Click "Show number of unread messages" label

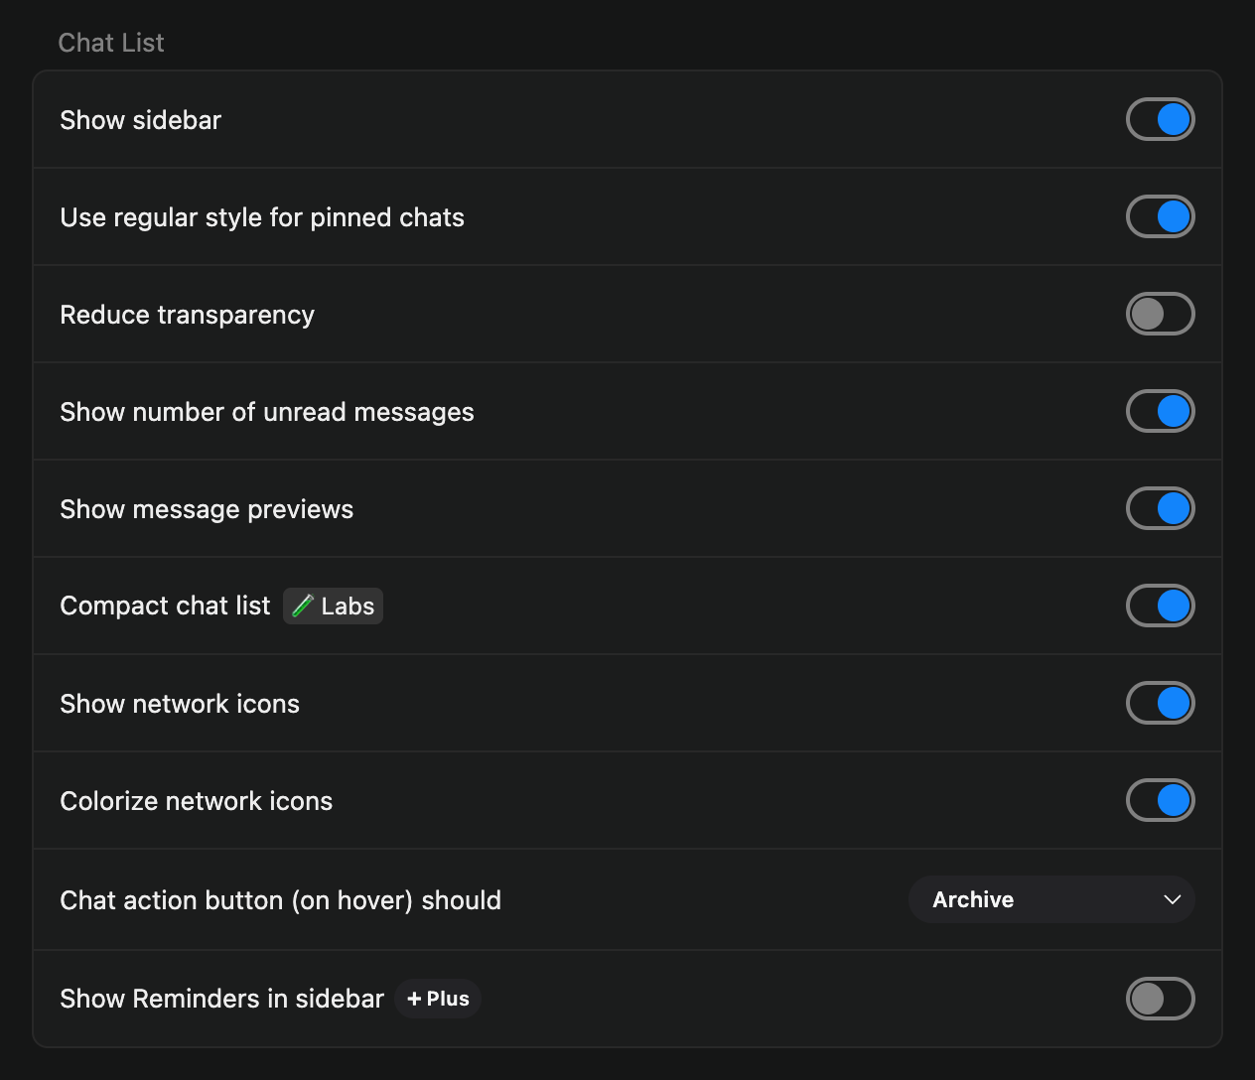pyautogui.click(x=267, y=412)
